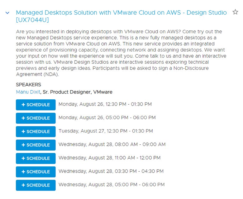Add the Tuesday 12:30 PM session to schedule
Viewport: 243px width, 199px height.
click(x=36, y=131)
